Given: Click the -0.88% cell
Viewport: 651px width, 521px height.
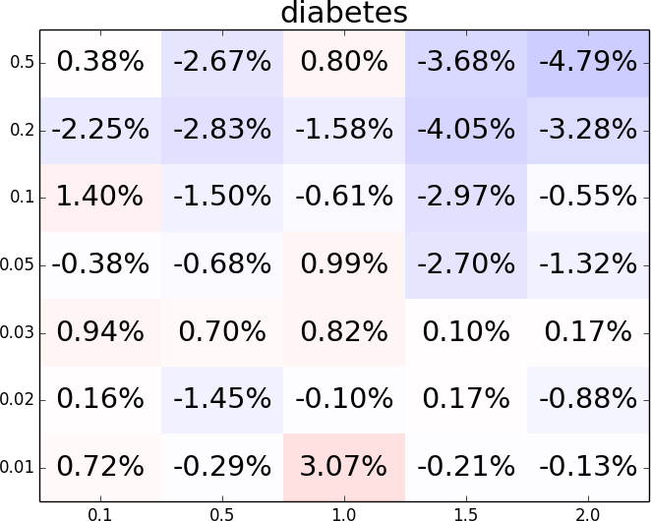Looking at the screenshot, I should (588, 399).
